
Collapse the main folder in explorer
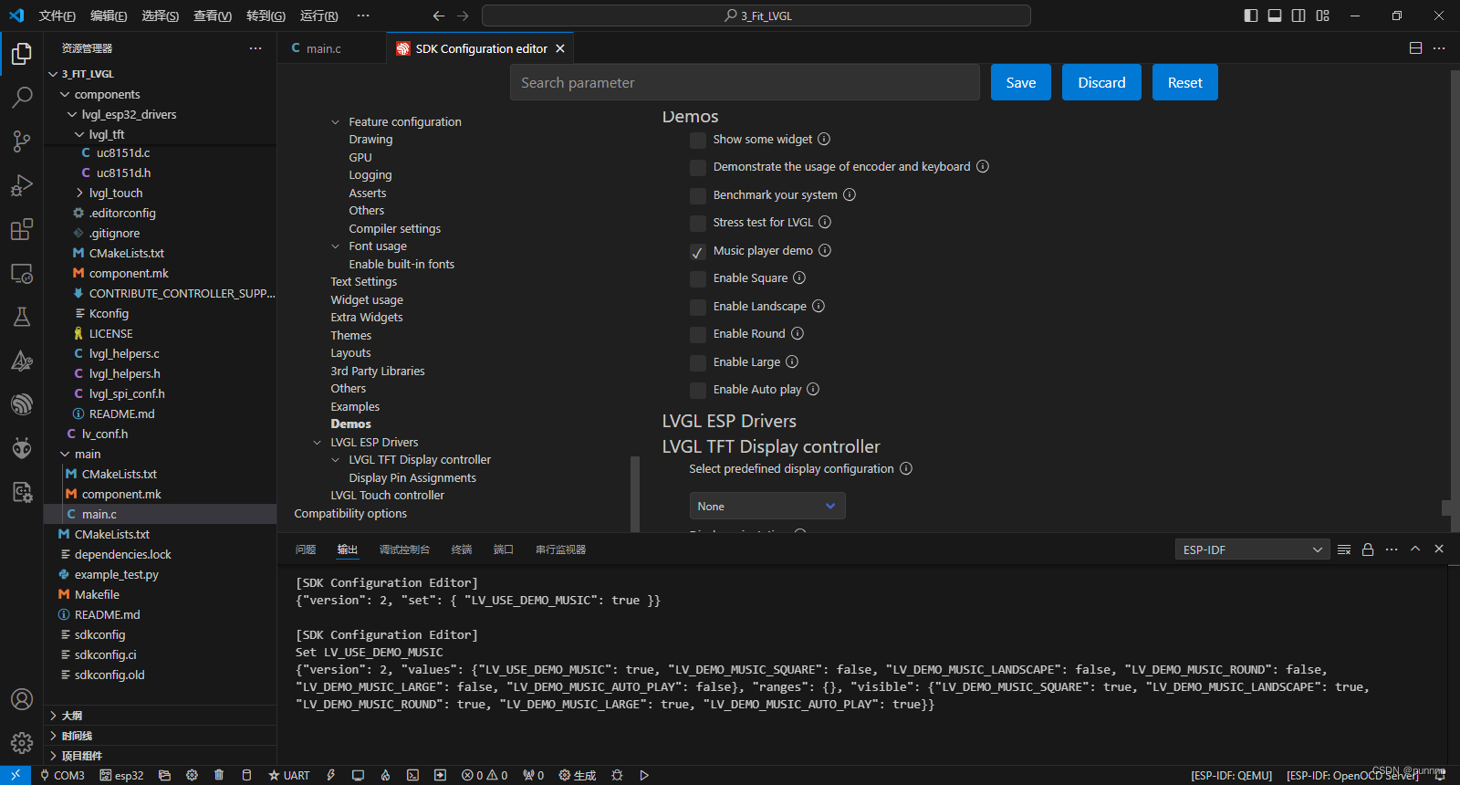[65, 454]
